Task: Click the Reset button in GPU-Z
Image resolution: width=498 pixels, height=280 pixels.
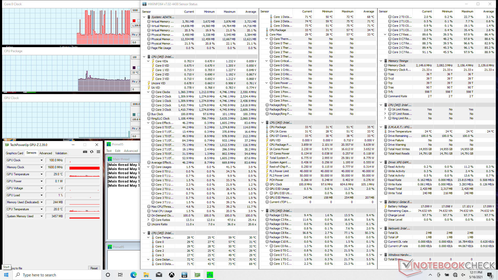Action: click(94, 268)
